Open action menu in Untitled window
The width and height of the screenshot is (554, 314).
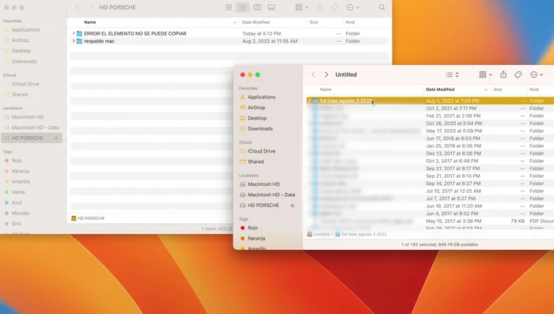coord(537,74)
